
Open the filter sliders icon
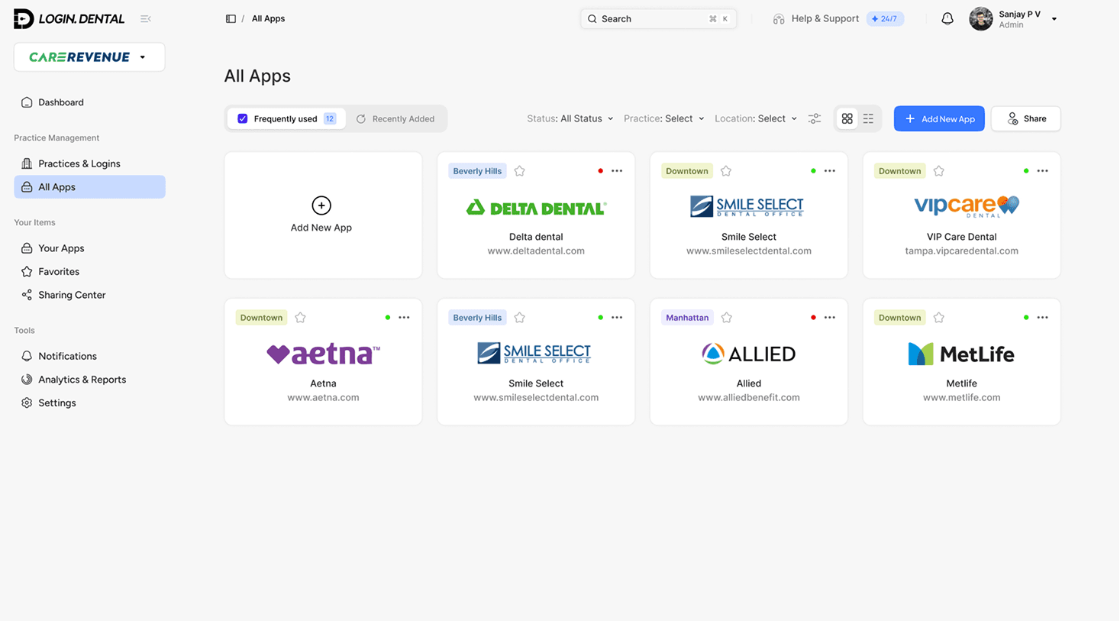(x=815, y=118)
